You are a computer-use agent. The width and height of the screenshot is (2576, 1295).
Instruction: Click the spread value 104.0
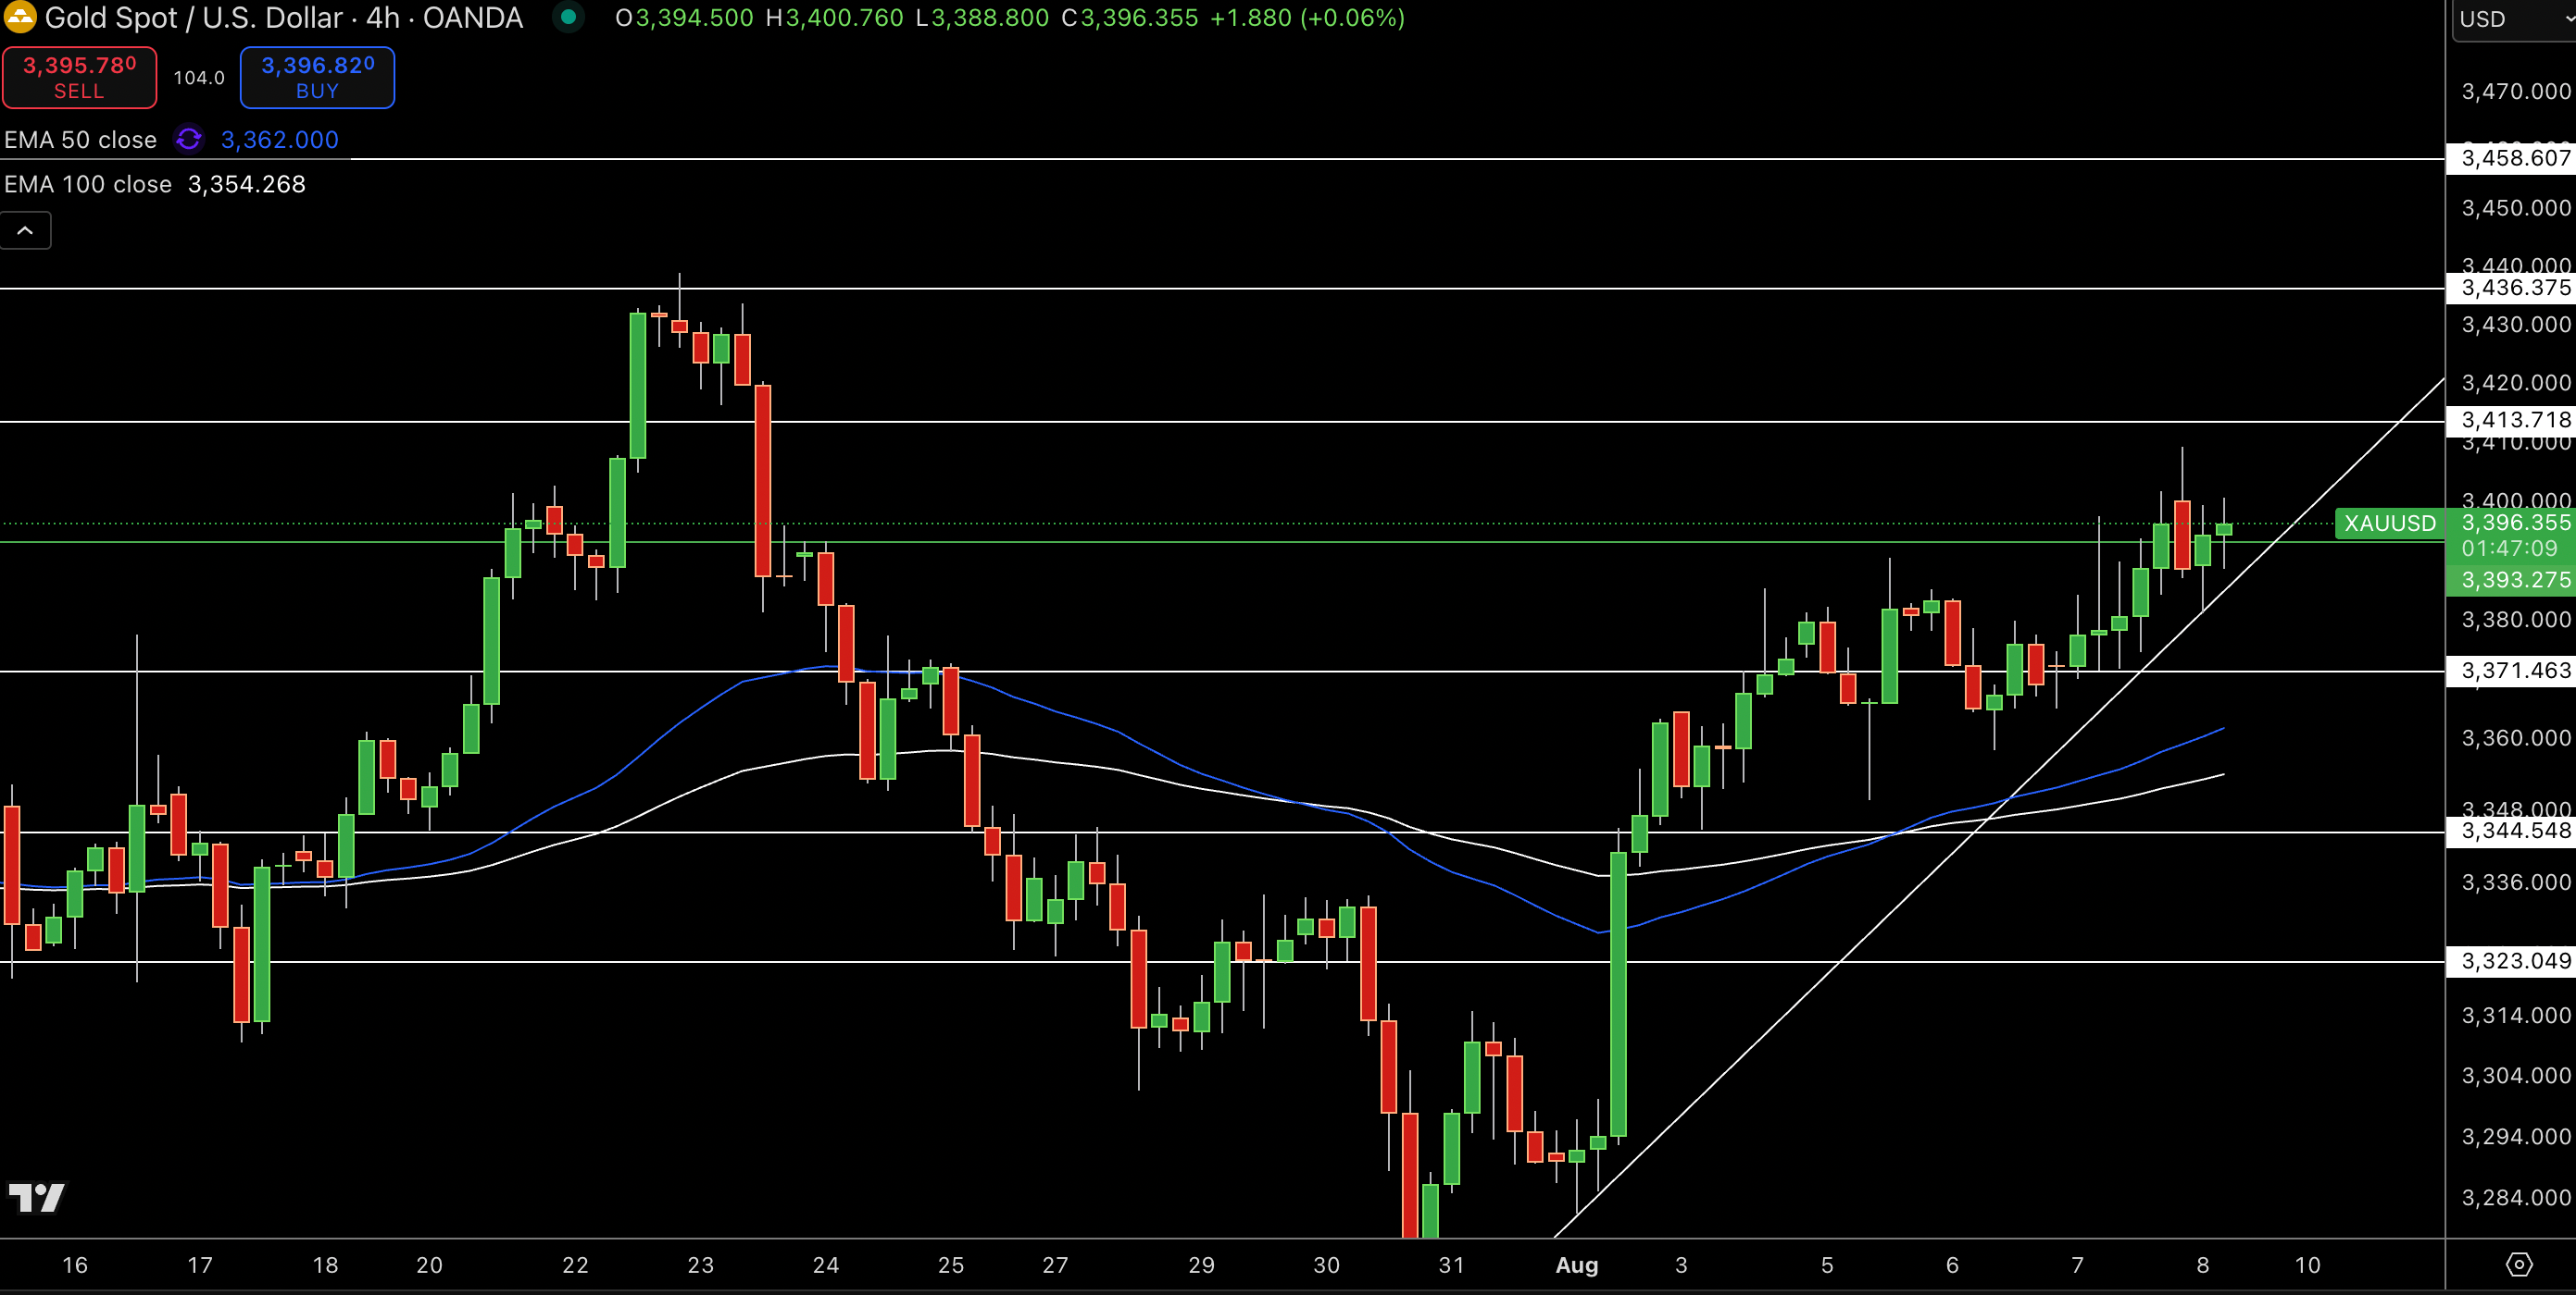[198, 78]
